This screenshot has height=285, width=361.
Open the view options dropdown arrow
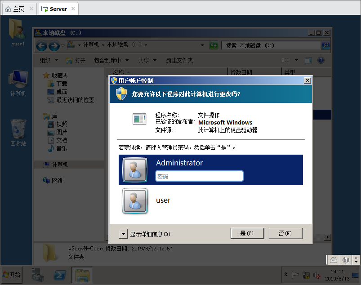click(297, 60)
